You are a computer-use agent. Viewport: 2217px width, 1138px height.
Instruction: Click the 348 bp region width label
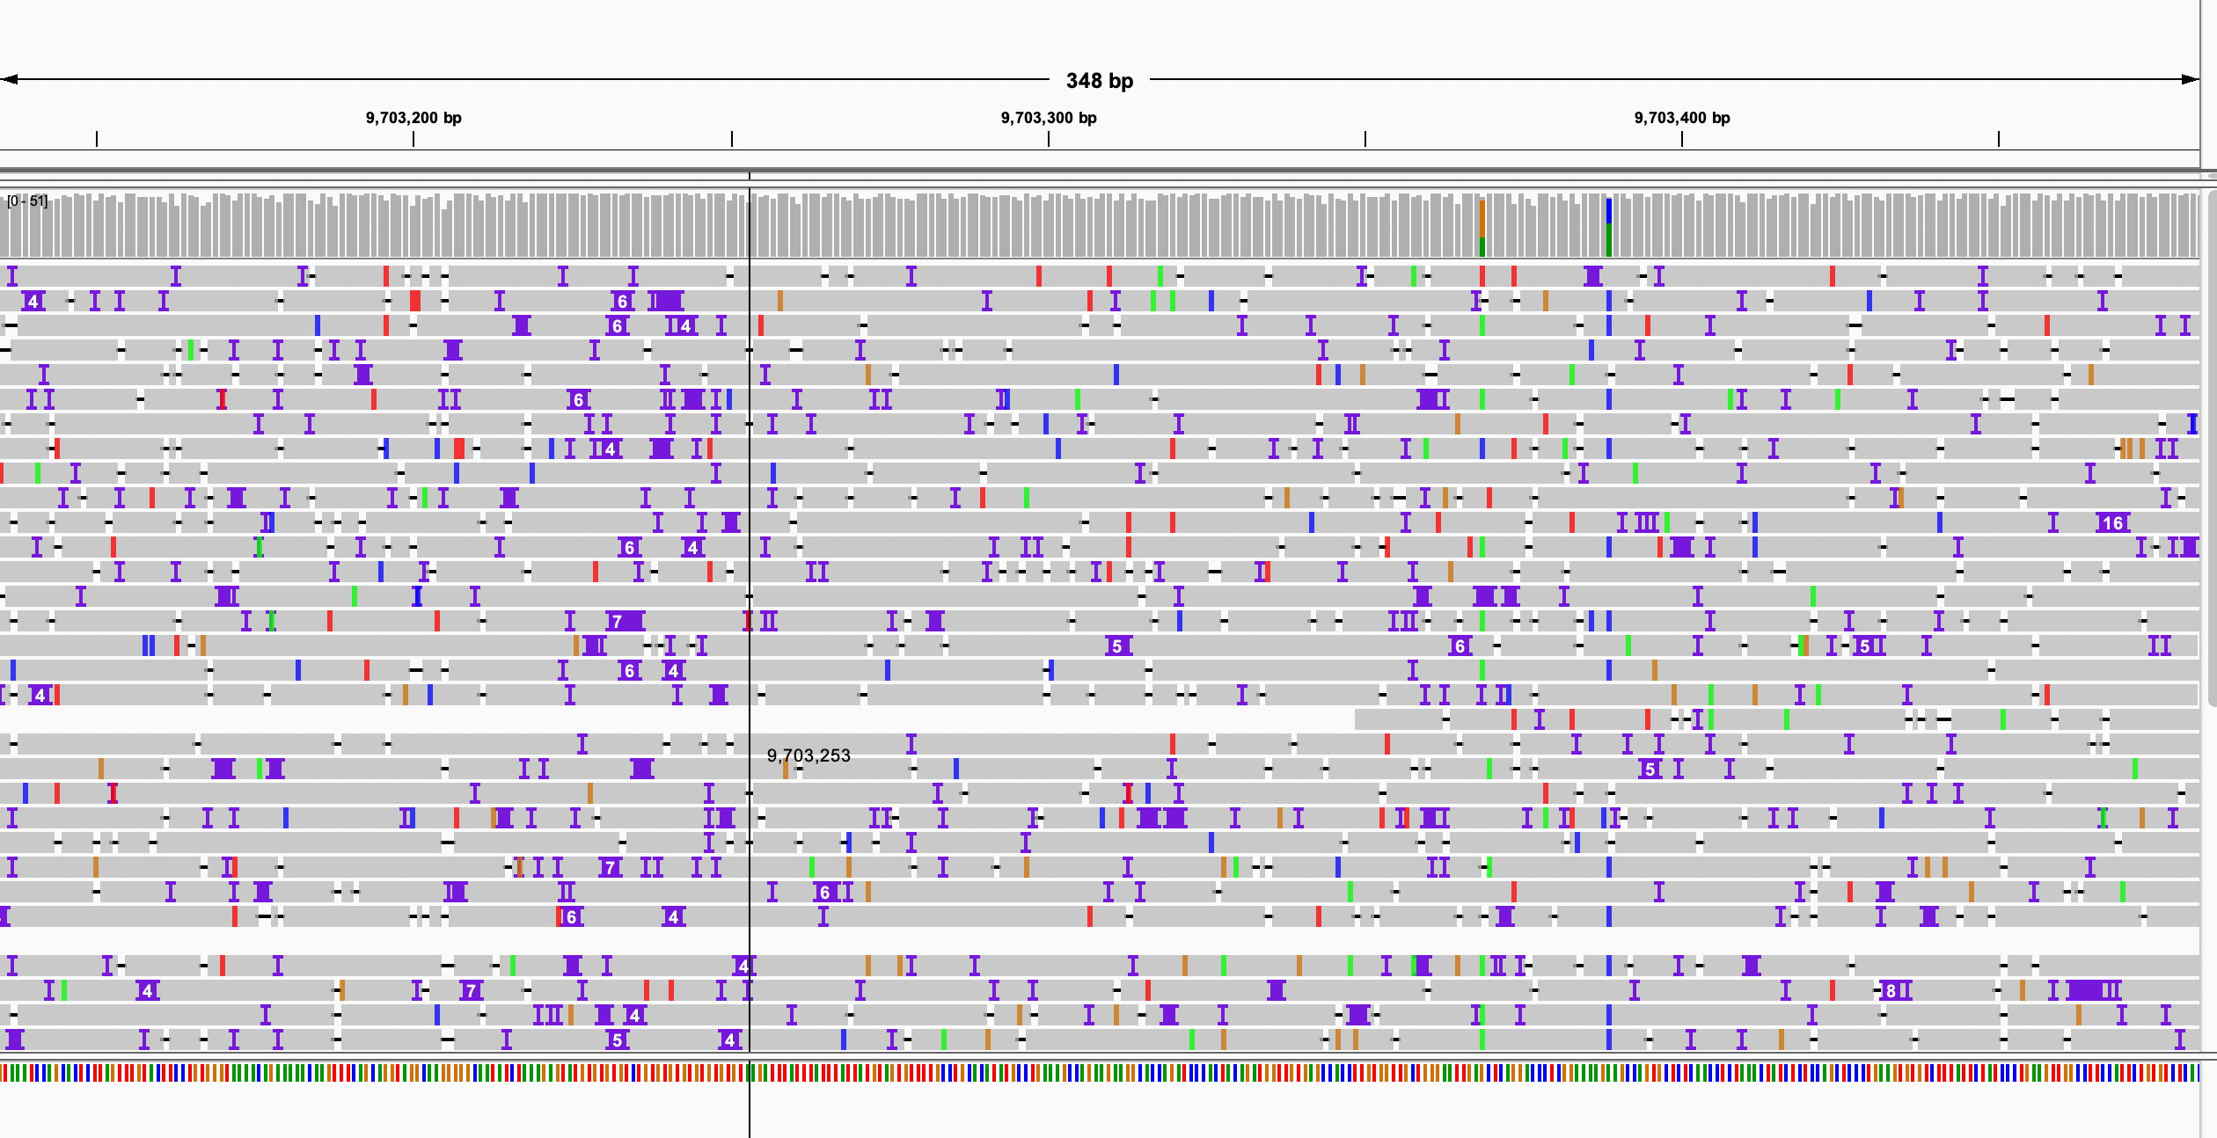coord(1099,81)
